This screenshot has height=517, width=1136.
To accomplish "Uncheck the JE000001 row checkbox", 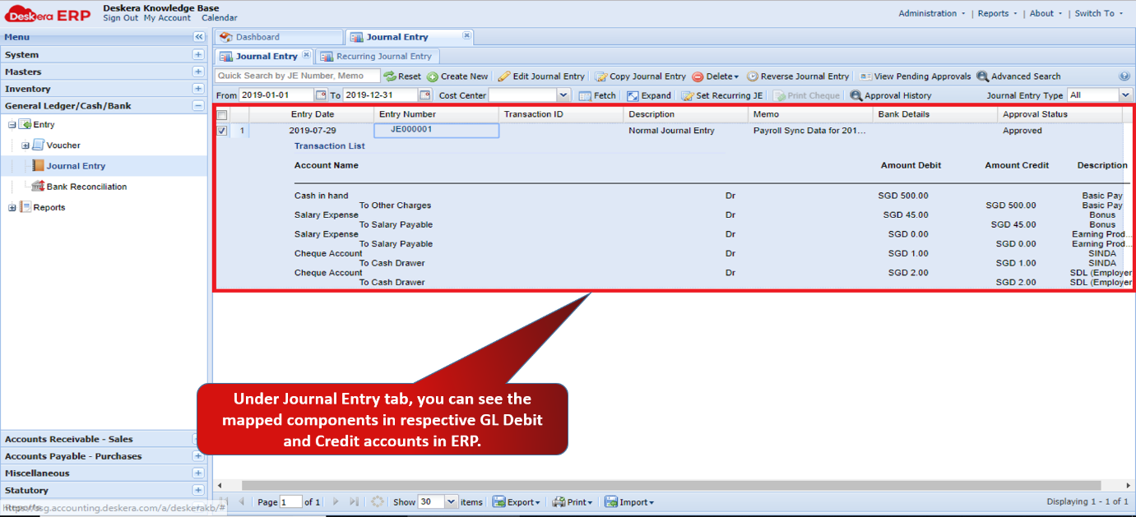I will tap(222, 131).
